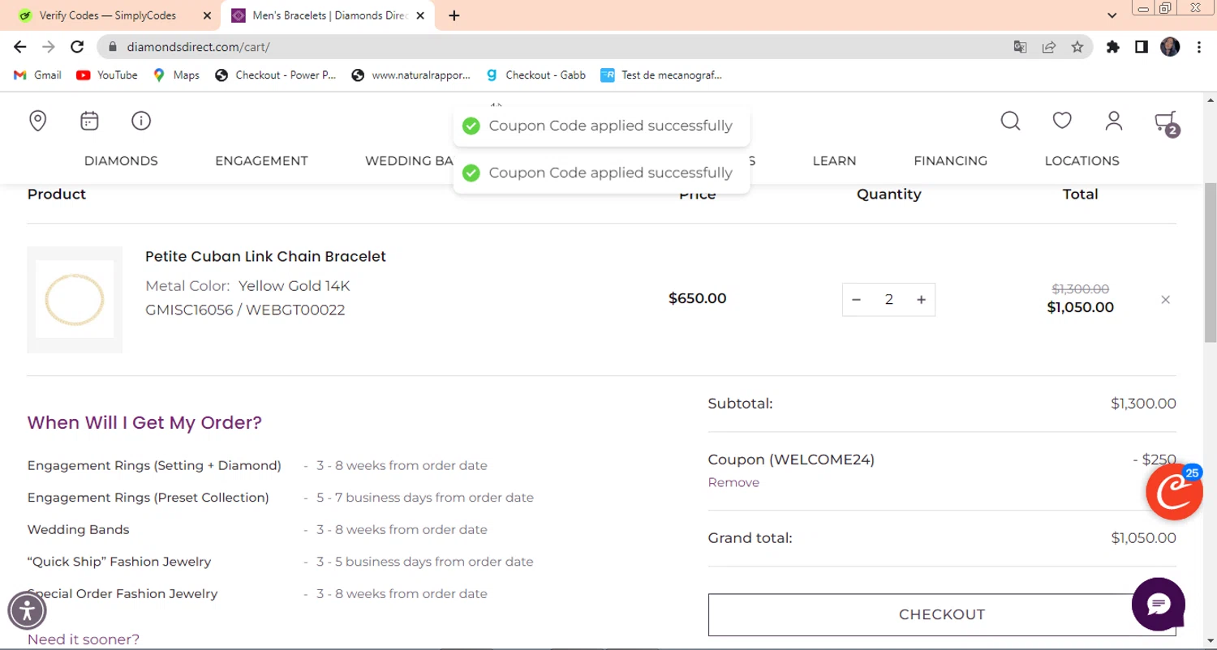Open the wishlist heart icon

coord(1062,121)
